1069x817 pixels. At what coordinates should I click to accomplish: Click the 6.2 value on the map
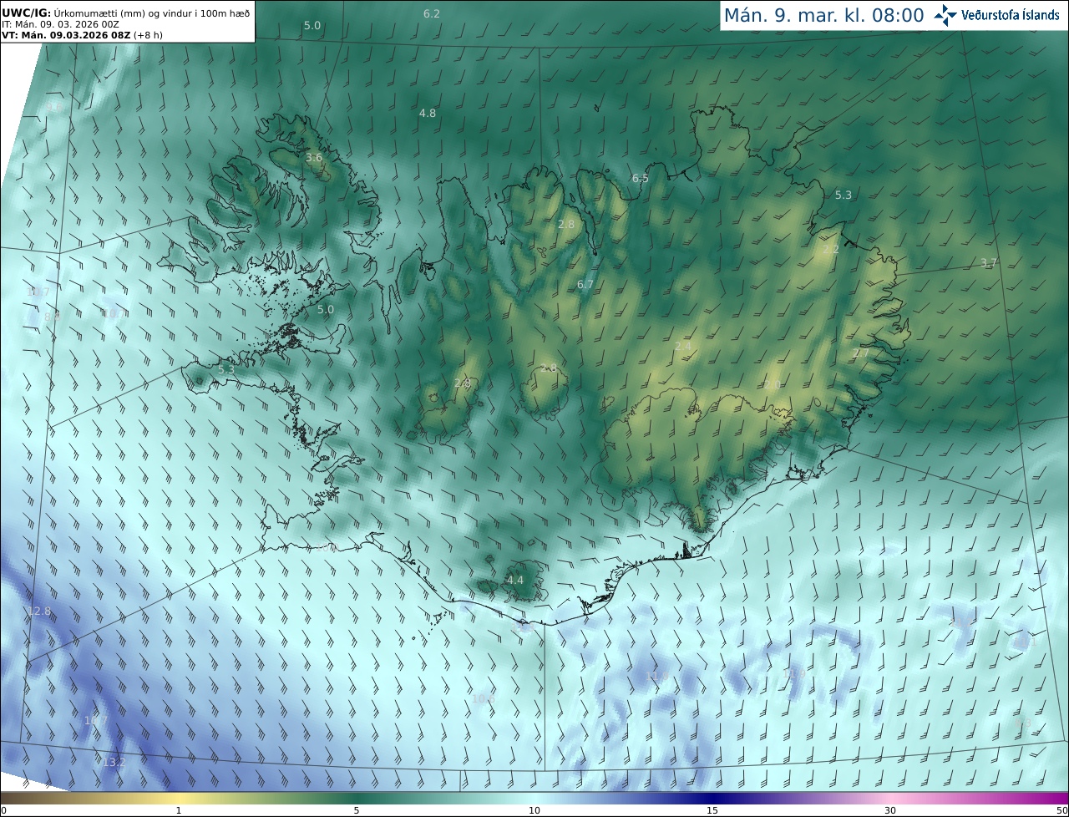tap(432, 13)
